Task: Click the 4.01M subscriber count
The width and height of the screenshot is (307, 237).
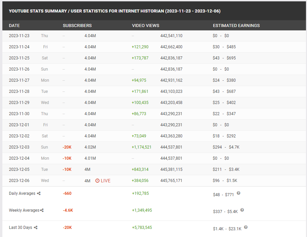Action: [90, 158]
